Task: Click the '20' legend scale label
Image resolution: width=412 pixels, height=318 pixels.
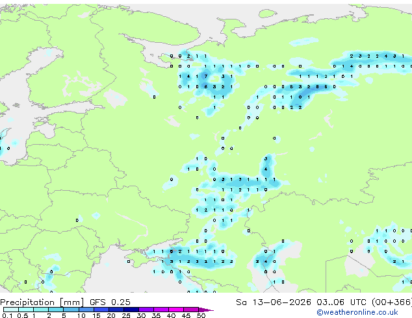Action: (111, 315)
